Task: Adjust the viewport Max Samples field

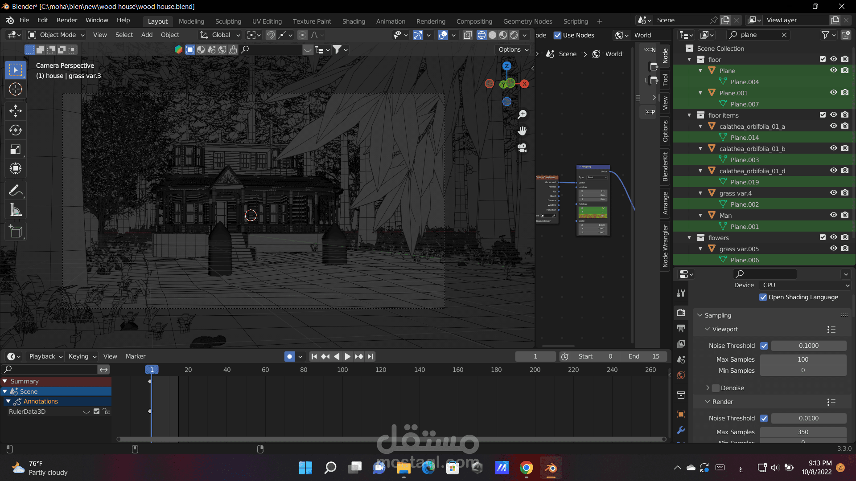Action: pos(802,359)
